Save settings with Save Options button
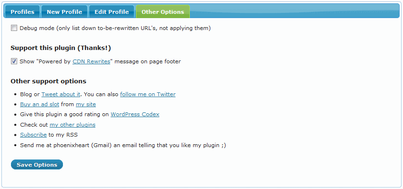The width and height of the screenshot is (403, 189). (37, 165)
